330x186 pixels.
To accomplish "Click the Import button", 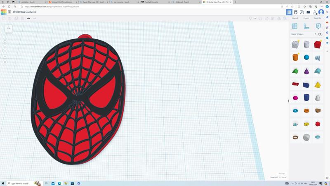I will pyautogui.click(x=295, y=18).
